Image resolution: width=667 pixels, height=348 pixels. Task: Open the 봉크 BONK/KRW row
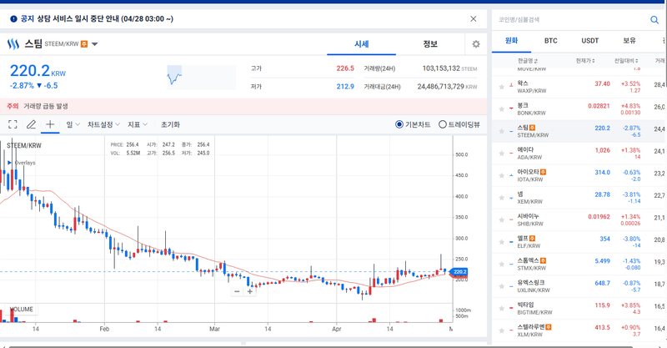579,109
